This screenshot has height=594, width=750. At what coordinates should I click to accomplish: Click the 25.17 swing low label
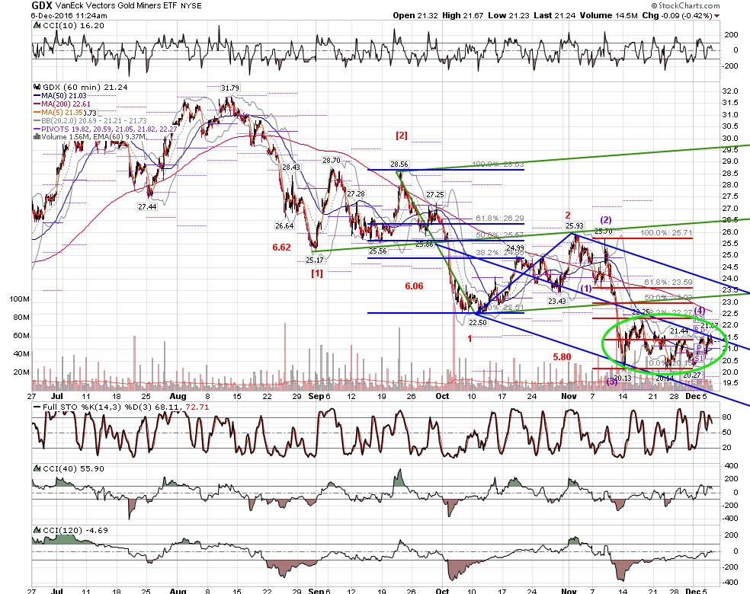pos(314,260)
